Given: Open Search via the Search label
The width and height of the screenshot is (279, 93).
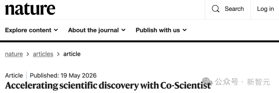Looking at the screenshot, I should click(x=234, y=9).
